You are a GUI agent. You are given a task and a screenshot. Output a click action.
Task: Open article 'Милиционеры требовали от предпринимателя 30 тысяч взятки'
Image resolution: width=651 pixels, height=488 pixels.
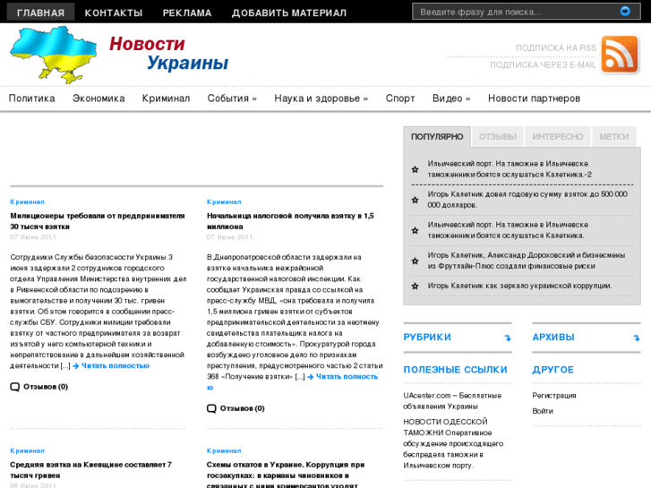[x=97, y=221]
